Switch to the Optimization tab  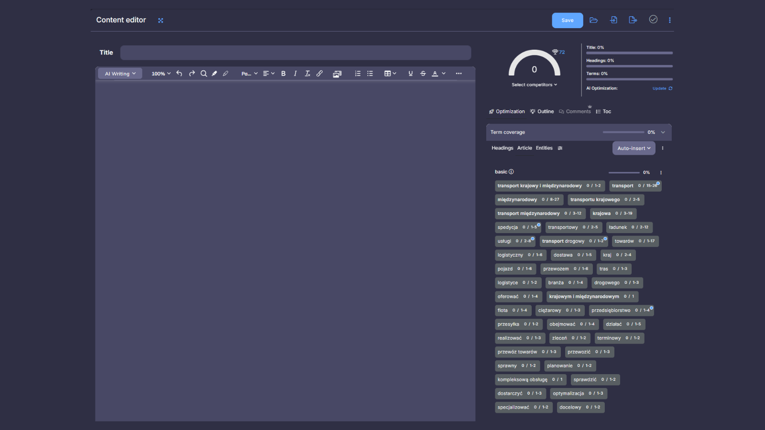click(507, 112)
